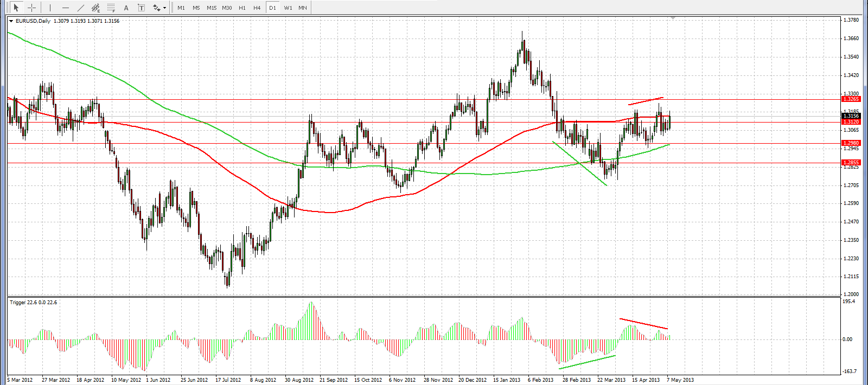Click the -163.7 indicator scale value
This screenshot has height=385, width=868.
point(850,371)
